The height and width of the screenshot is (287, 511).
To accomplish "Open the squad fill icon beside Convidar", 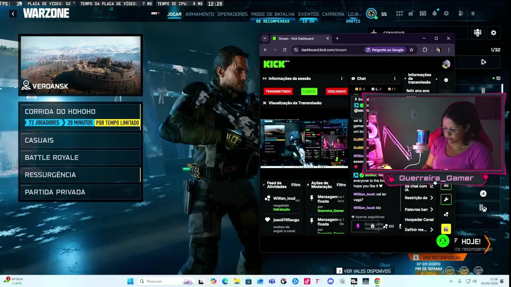I will coord(477,33).
